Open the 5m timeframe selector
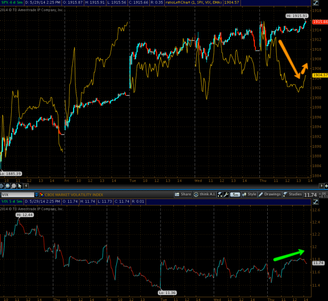The image size is (328, 301). (235, 194)
